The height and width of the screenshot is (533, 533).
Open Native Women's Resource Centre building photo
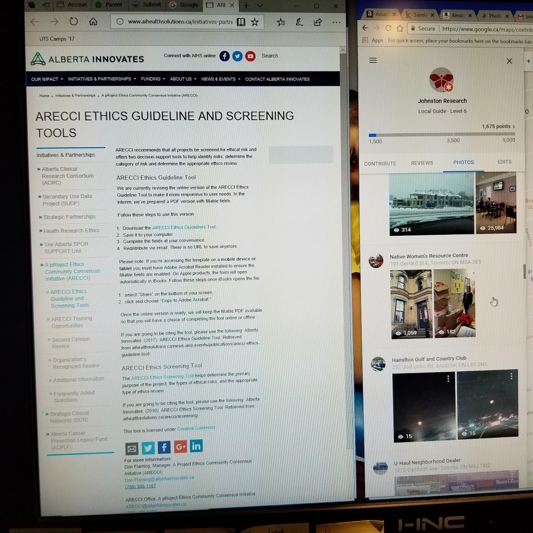[411, 304]
